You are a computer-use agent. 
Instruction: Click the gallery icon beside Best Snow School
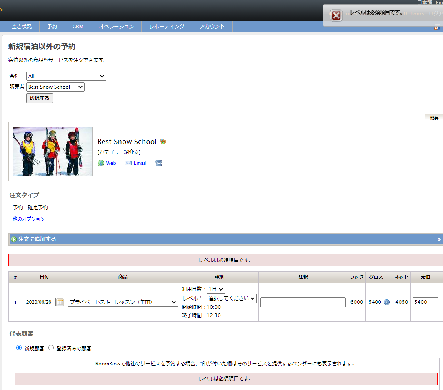163,142
